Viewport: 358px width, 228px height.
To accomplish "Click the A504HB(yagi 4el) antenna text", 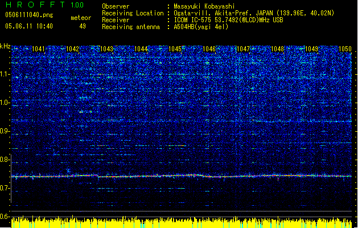I will [201, 27].
